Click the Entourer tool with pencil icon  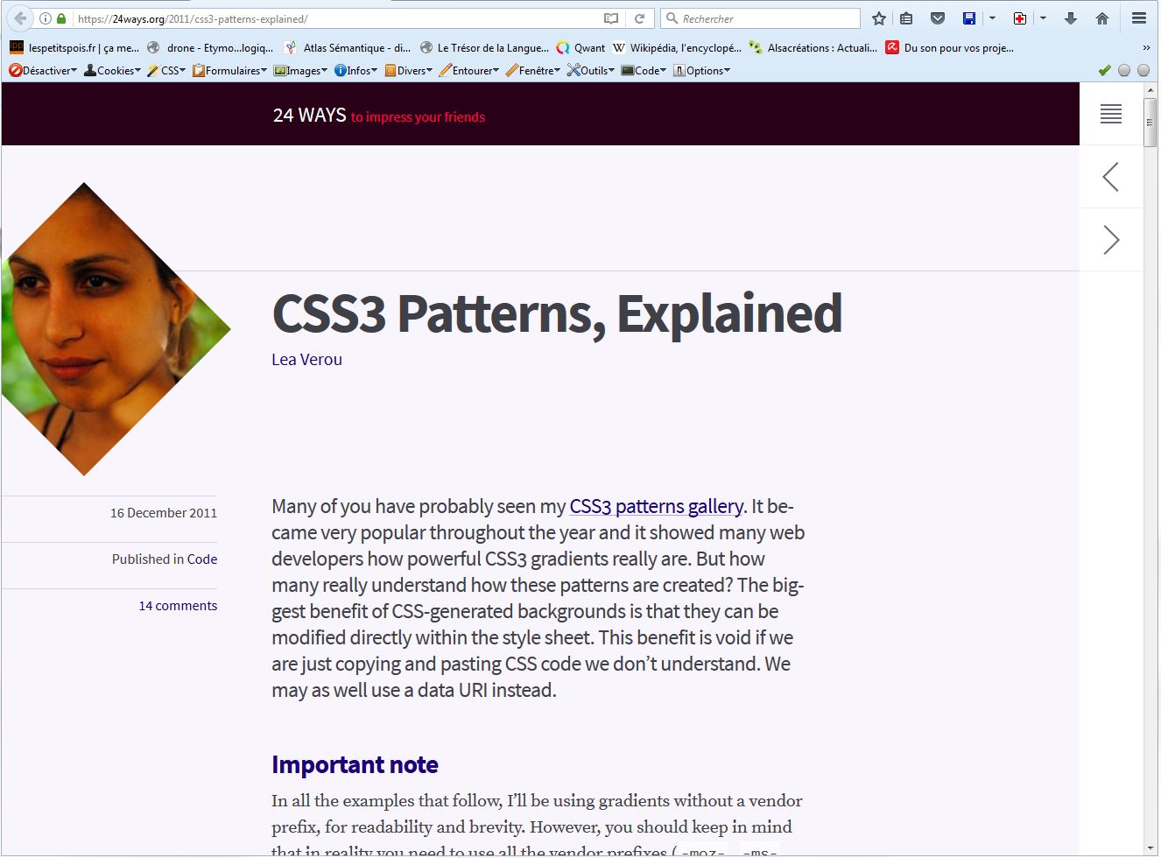469,70
